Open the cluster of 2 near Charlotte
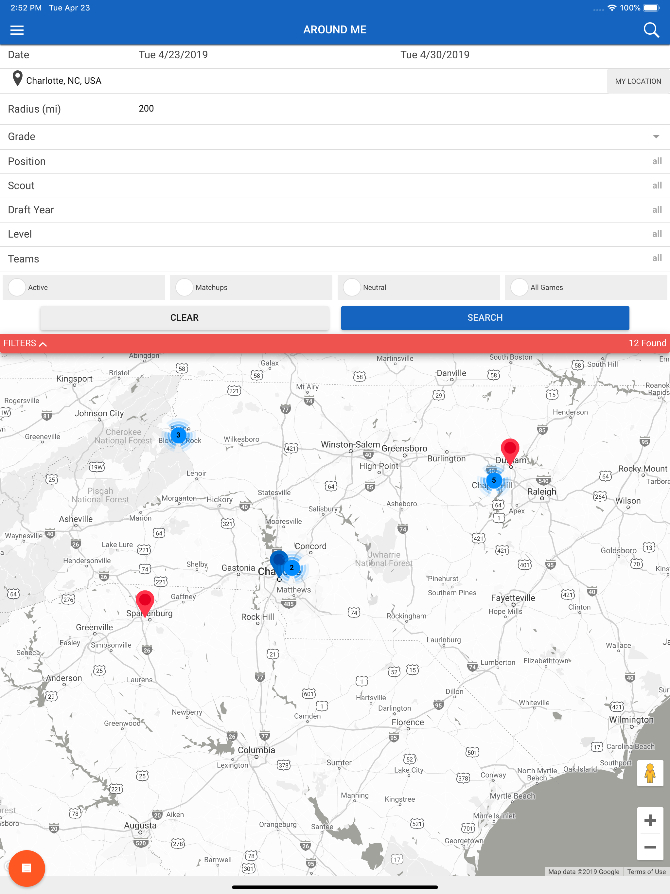Viewport: 670px width, 894px height. [x=292, y=567]
